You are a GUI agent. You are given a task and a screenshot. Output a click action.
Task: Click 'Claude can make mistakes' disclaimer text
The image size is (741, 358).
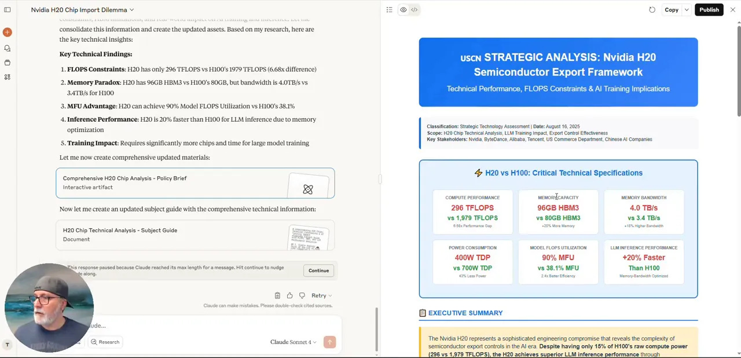[267, 305]
